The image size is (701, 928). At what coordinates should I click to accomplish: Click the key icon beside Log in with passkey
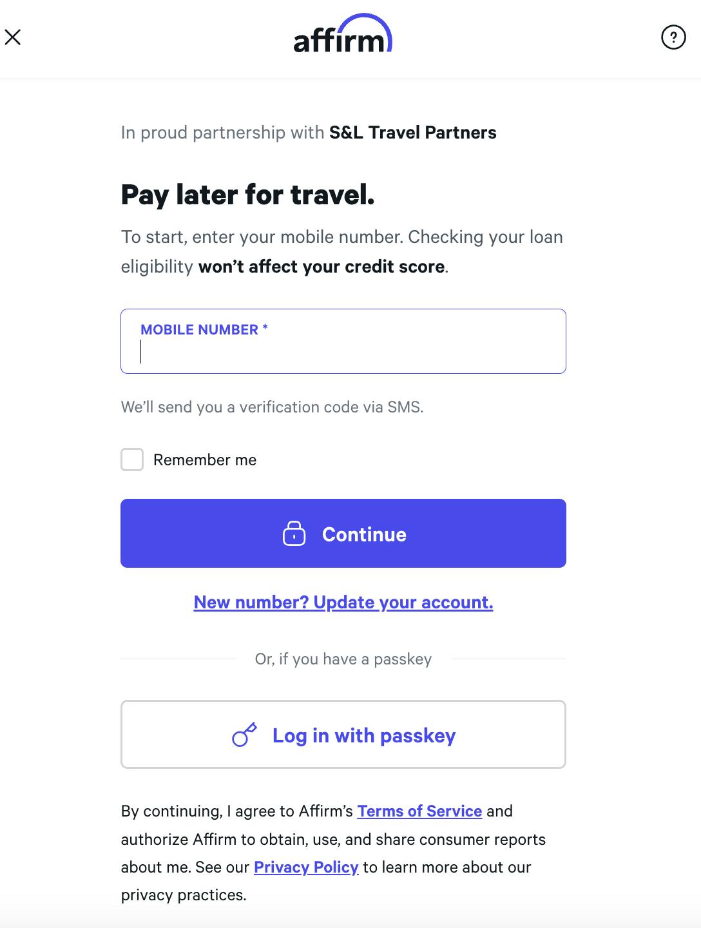coord(244,735)
